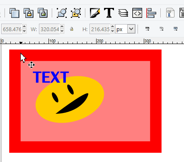Zoom to fit selection icon
This screenshot has height=162, width=184.
pos(62,13)
